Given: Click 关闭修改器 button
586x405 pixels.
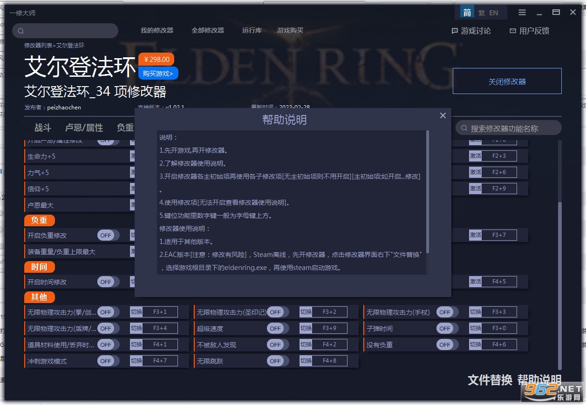Looking at the screenshot, I should coord(507,81).
